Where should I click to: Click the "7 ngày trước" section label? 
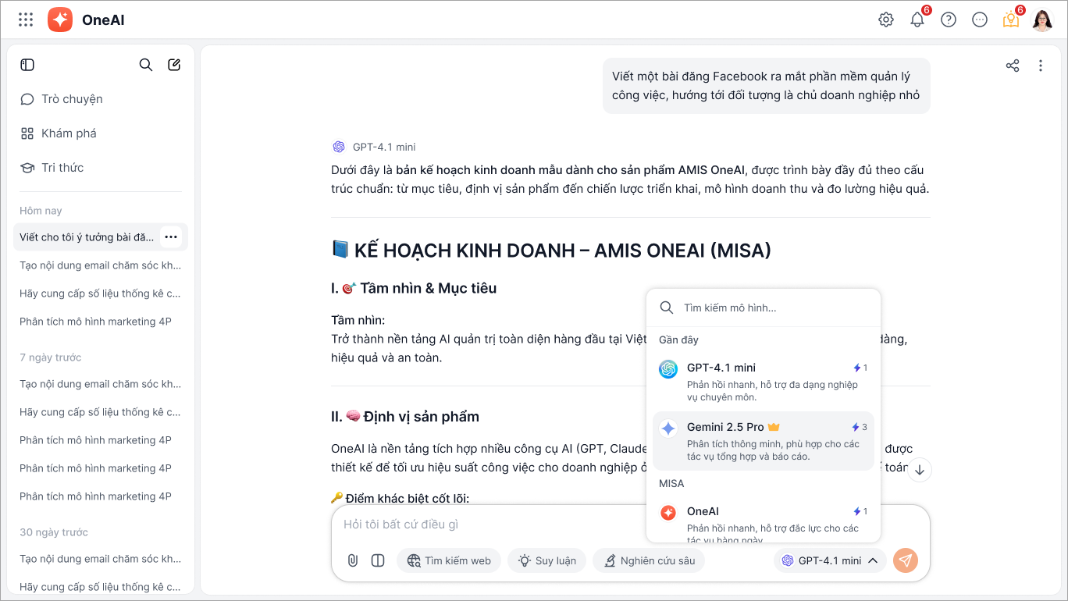51,357
